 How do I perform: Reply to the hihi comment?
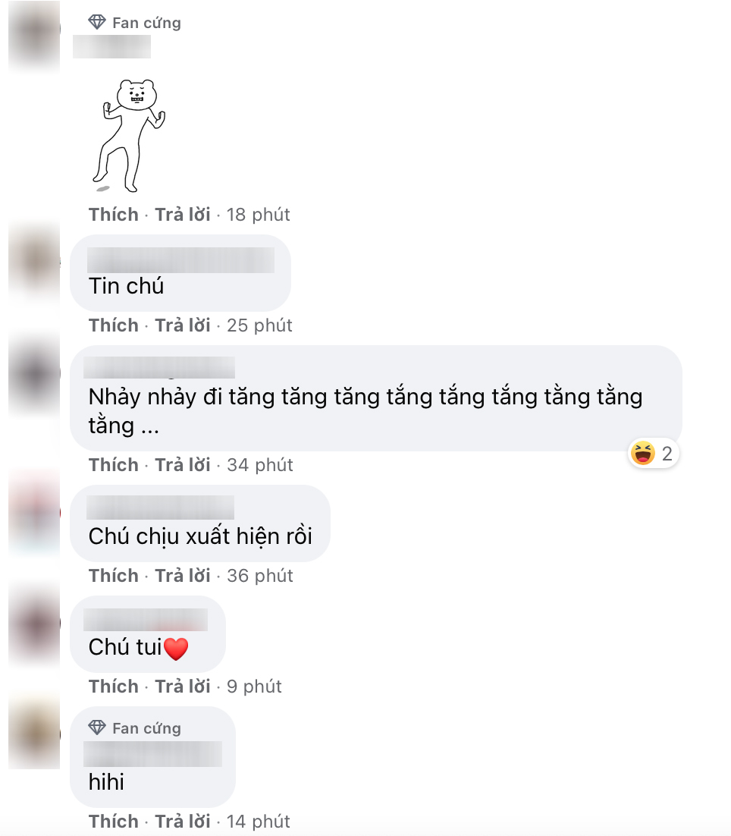[x=183, y=821]
